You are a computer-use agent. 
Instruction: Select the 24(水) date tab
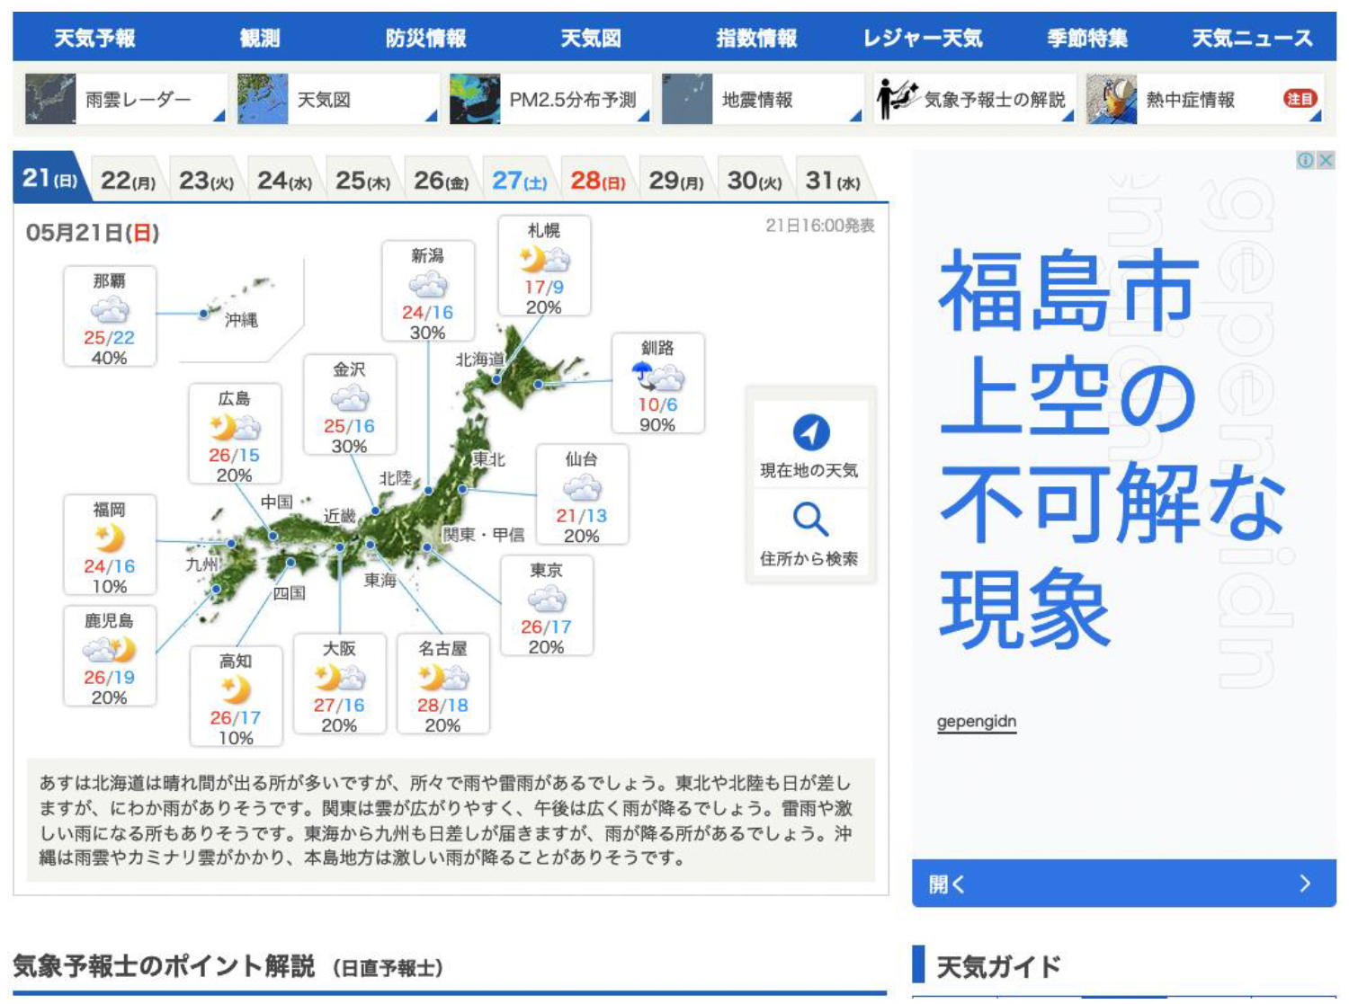[x=284, y=180]
